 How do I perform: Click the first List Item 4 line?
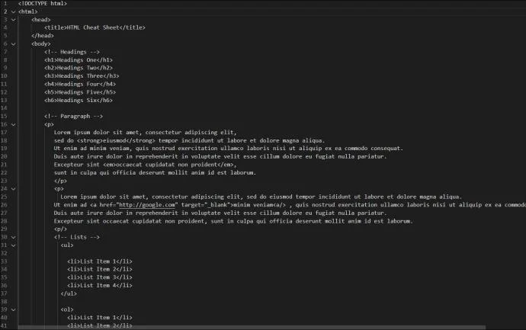click(x=99, y=285)
